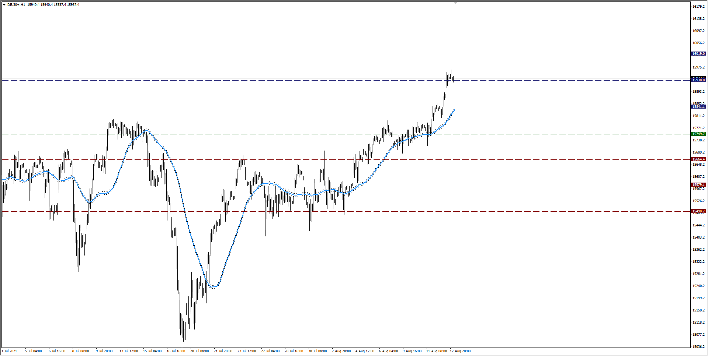The height and width of the screenshot is (356, 708).
Task: Click the 20 Jul 08:00 time axis label
Action: tap(199, 351)
